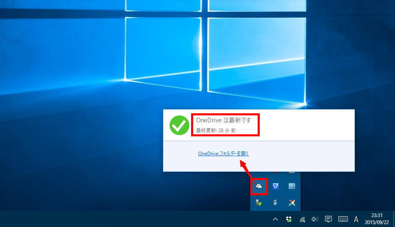Click the blue USB drive tray icon
This screenshot has width=395, height=227.
(275, 203)
